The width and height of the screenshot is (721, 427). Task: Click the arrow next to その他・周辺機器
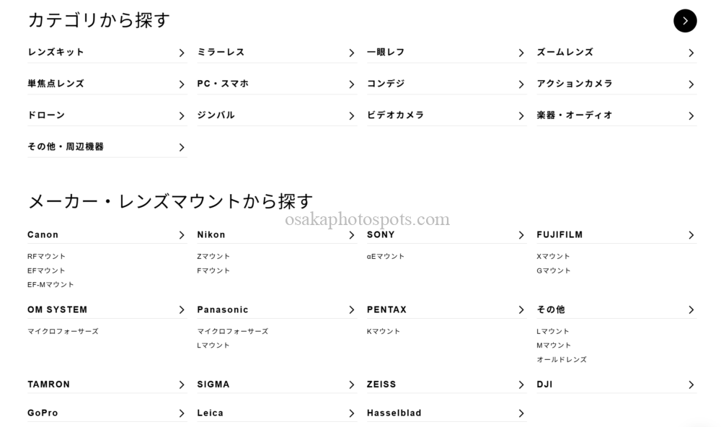coord(182,147)
